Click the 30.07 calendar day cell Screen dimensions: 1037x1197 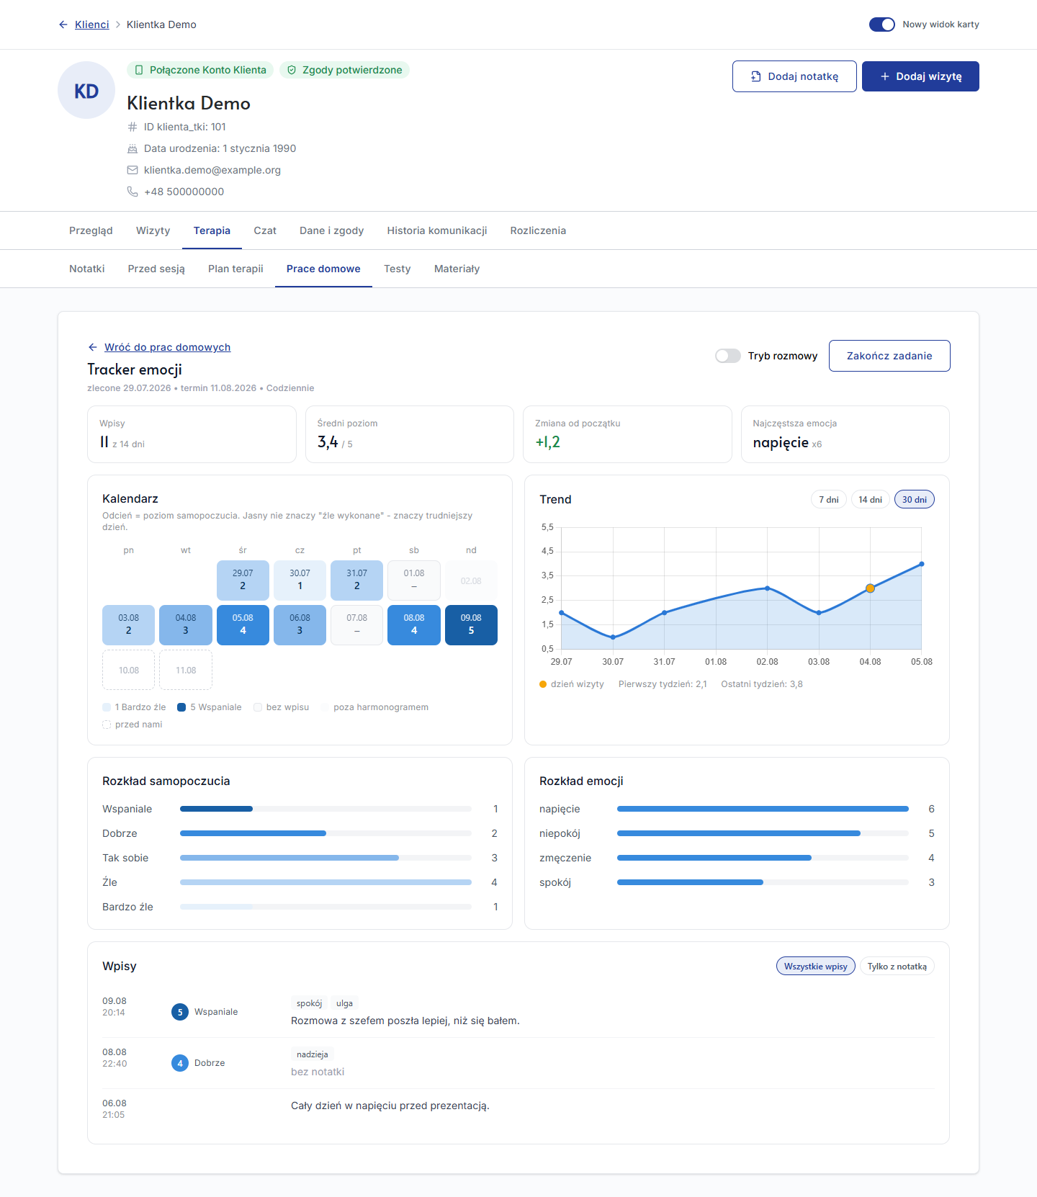(x=300, y=580)
